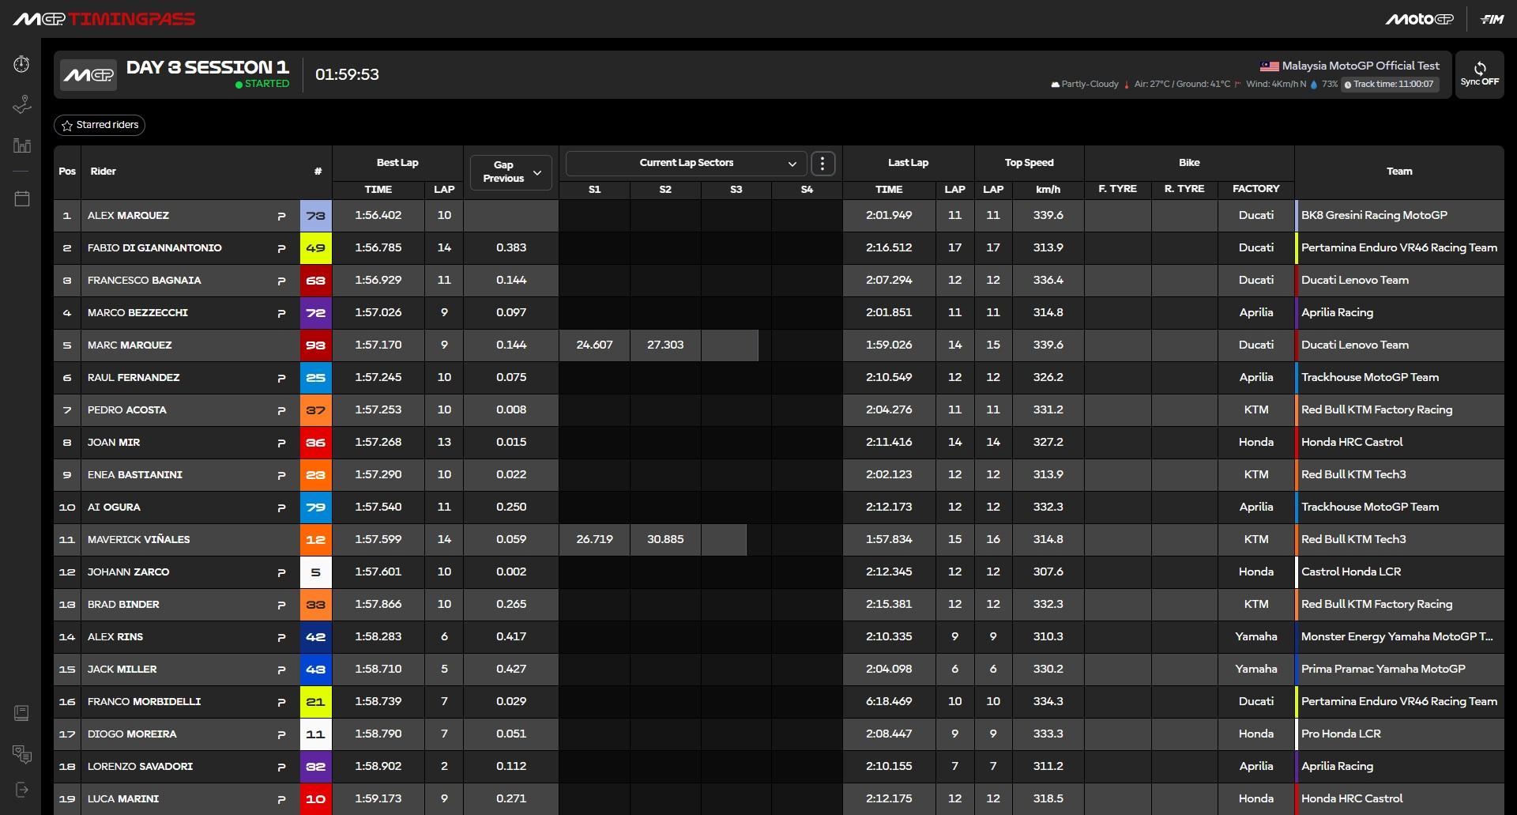Open the Gap Previous dropdown

coord(511,172)
